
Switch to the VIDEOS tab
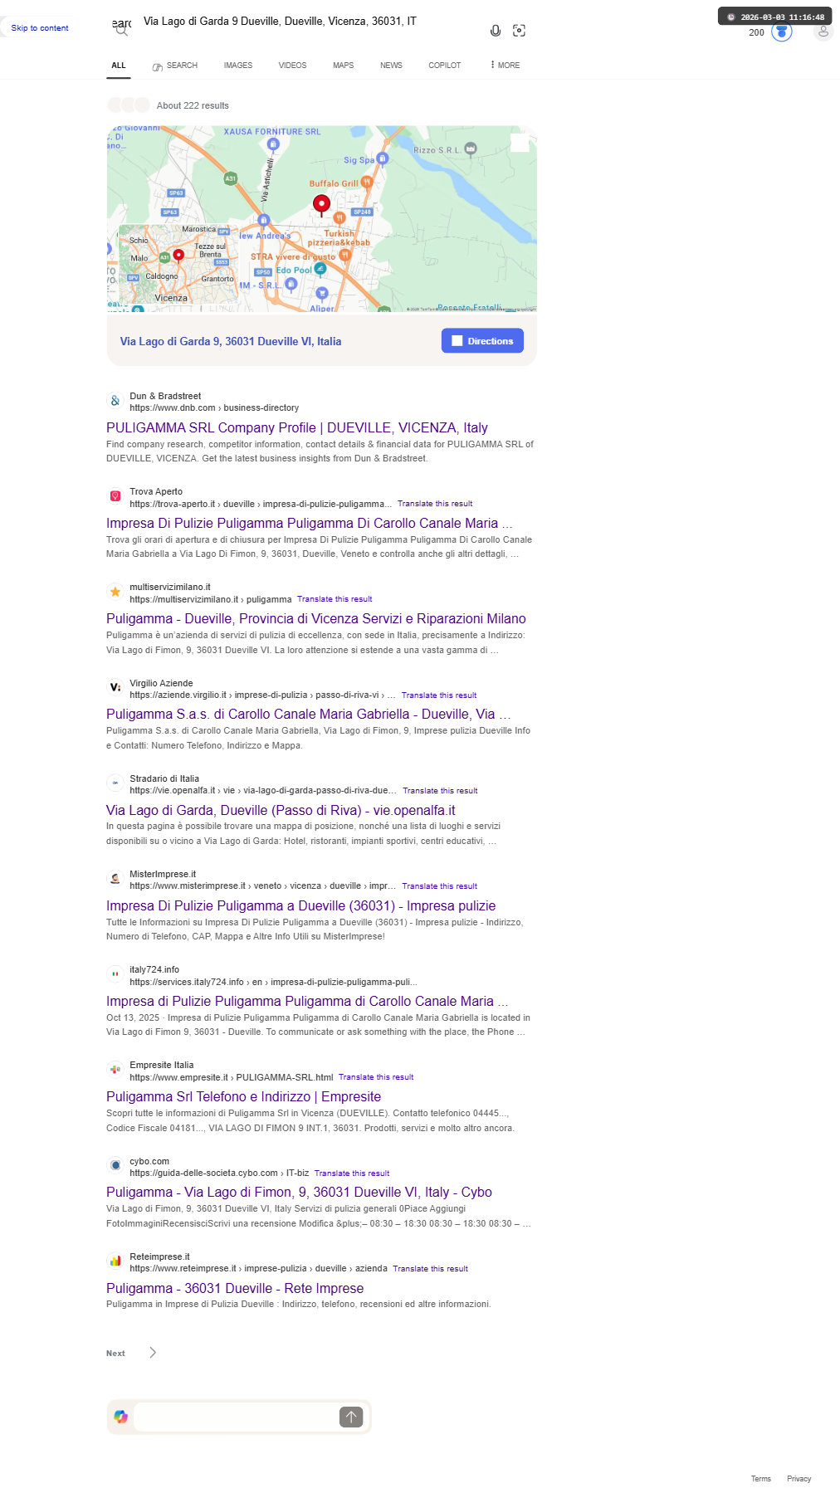(292, 65)
